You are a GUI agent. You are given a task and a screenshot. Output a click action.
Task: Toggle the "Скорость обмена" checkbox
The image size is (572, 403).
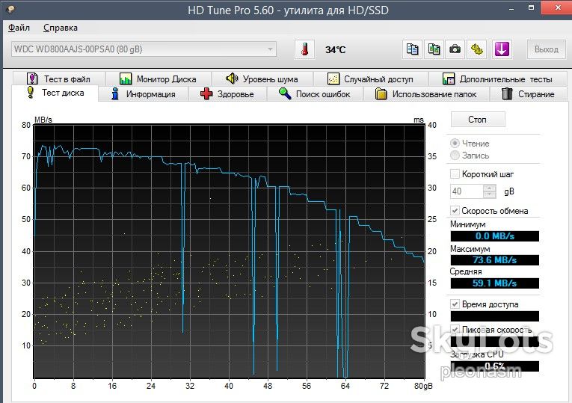455,210
